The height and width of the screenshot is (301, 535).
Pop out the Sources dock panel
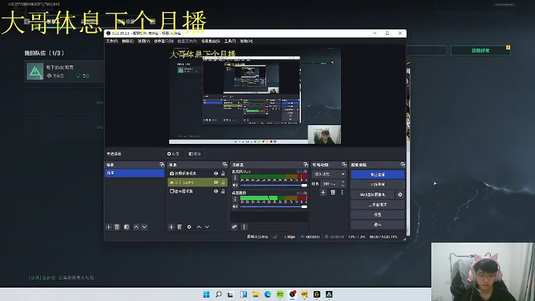(x=225, y=165)
